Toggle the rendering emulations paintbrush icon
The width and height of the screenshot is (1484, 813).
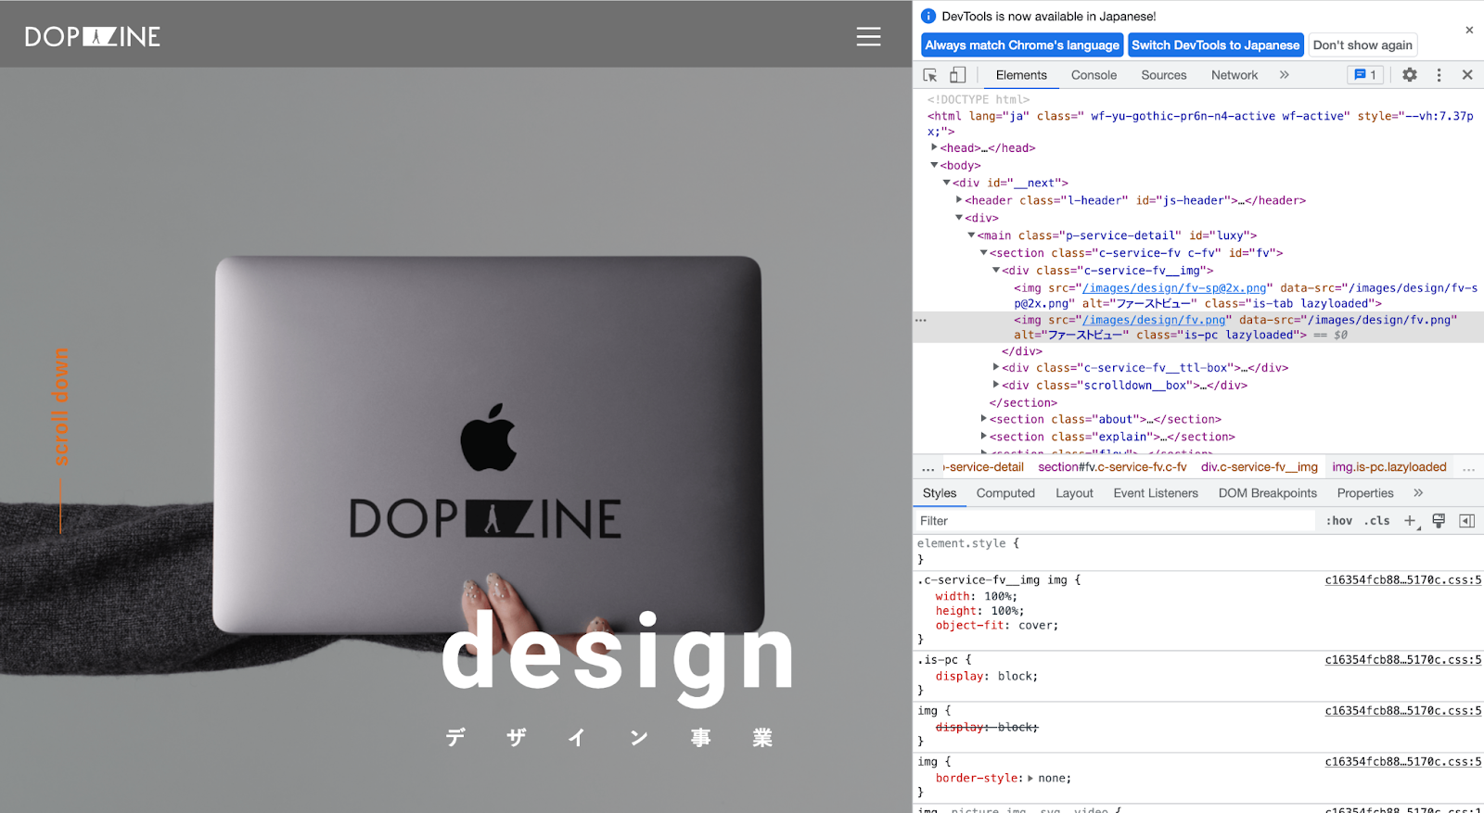tap(1439, 521)
